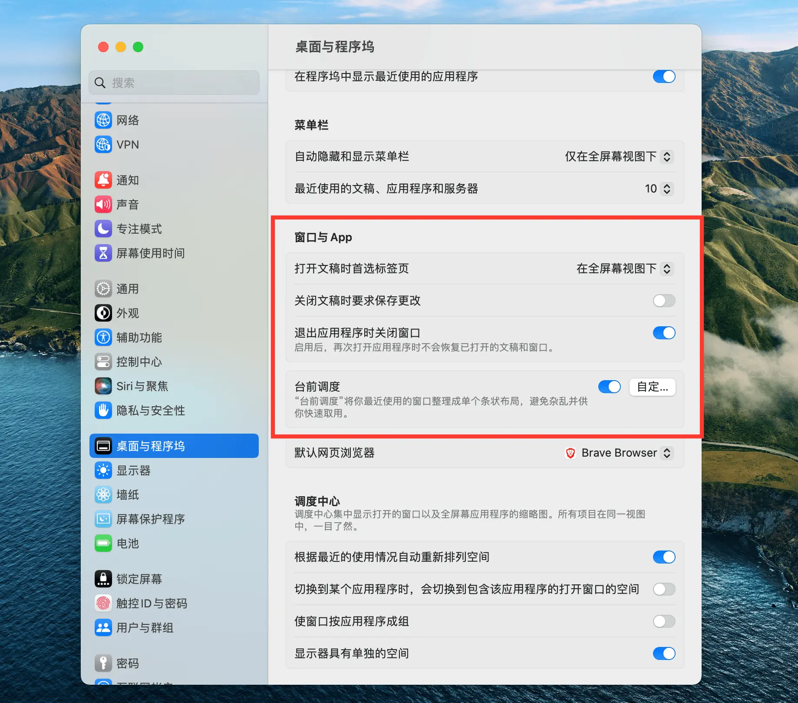
Task: Click the 屏幕使用时间 hourglass icon
Action: coord(103,253)
